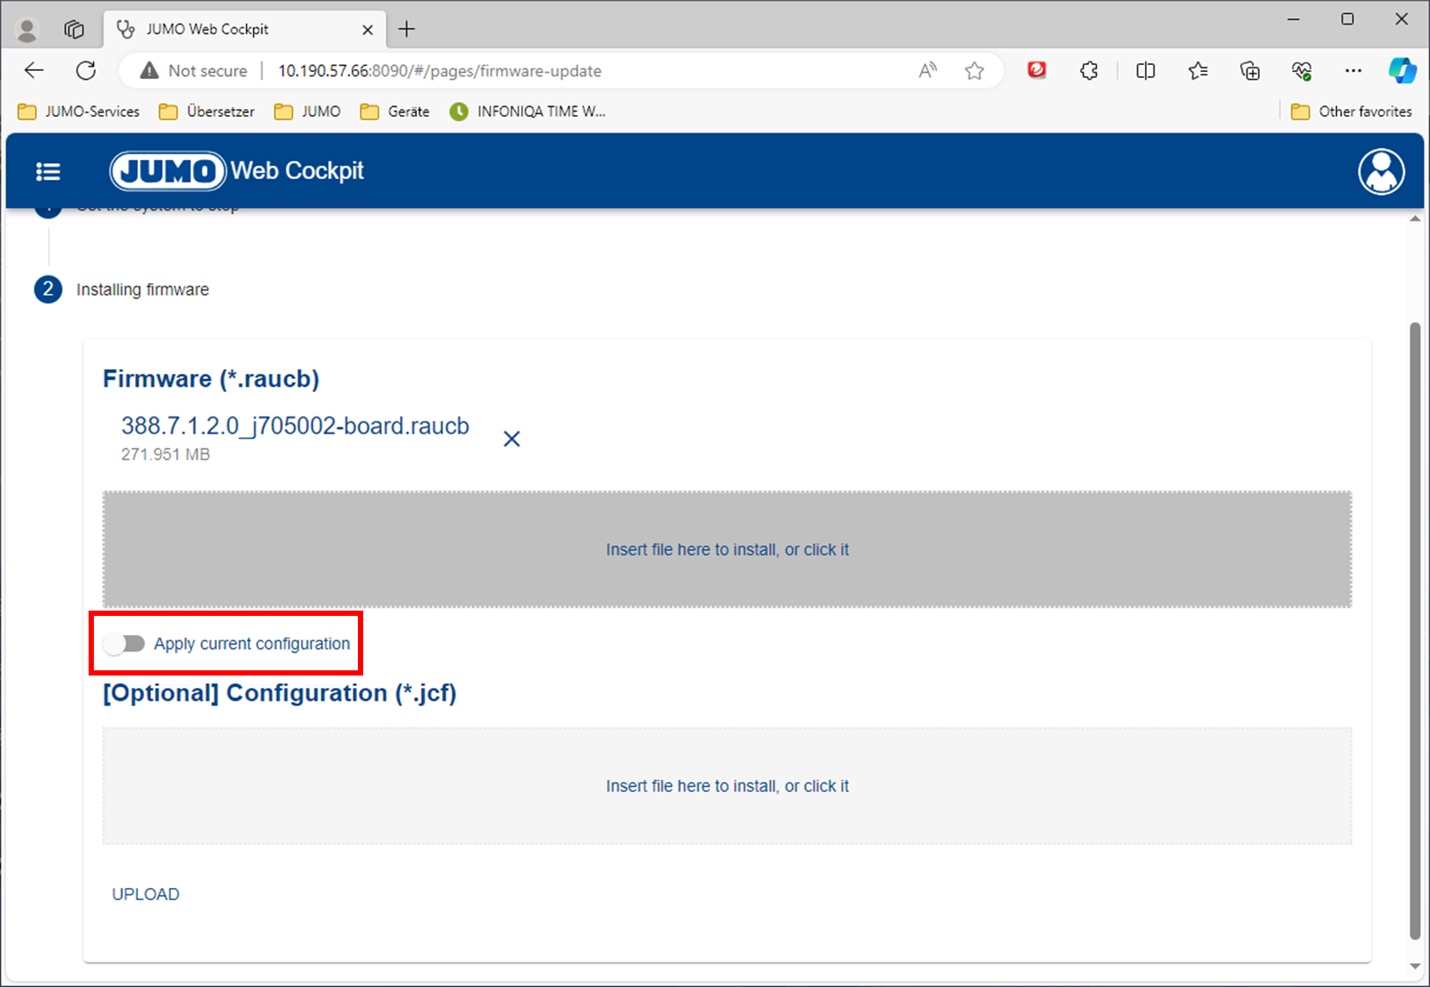Open Copilot sidebar icon
Viewport: 1430px width, 987px height.
(x=1401, y=71)
